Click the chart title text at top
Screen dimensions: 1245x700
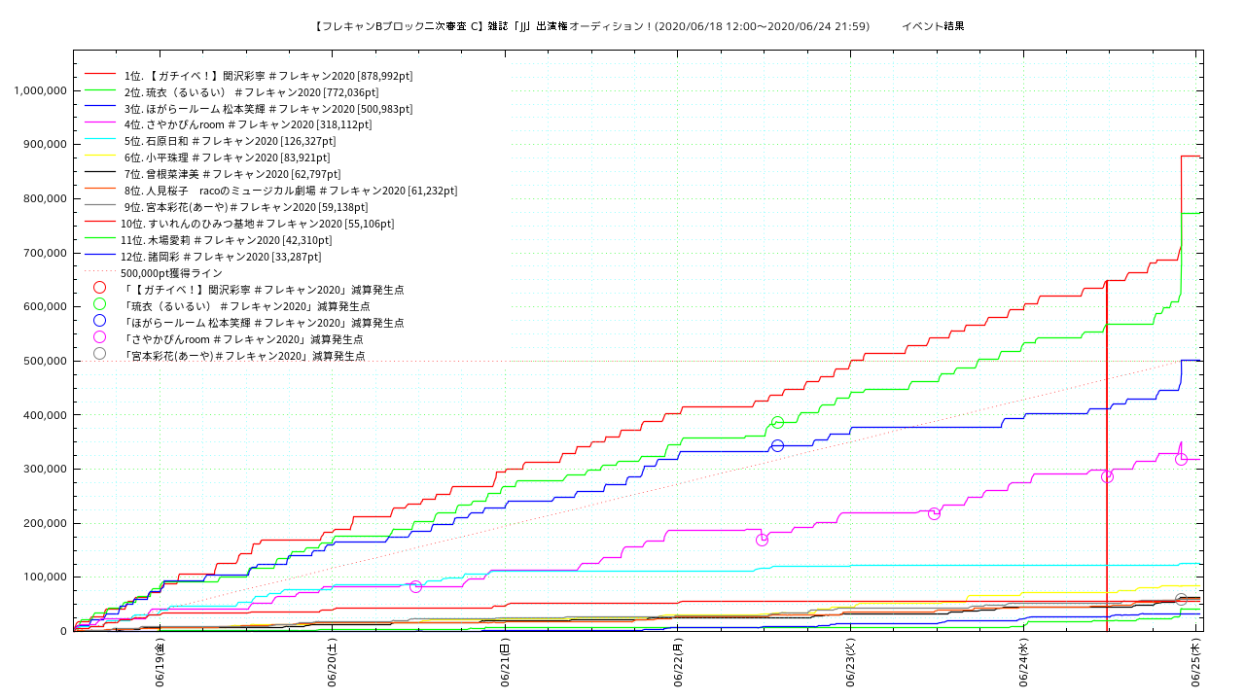pos(638,26)
